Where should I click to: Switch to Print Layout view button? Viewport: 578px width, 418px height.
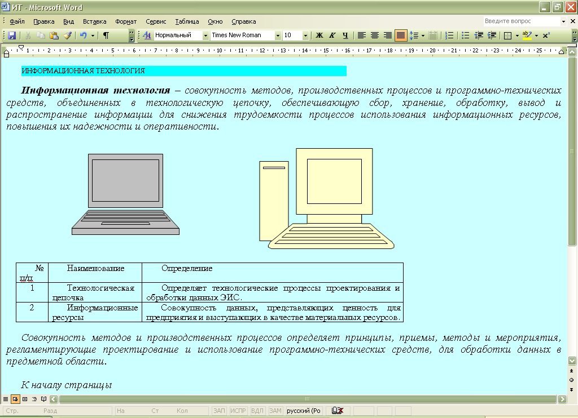pyautogui.click(x=25, y=399)
